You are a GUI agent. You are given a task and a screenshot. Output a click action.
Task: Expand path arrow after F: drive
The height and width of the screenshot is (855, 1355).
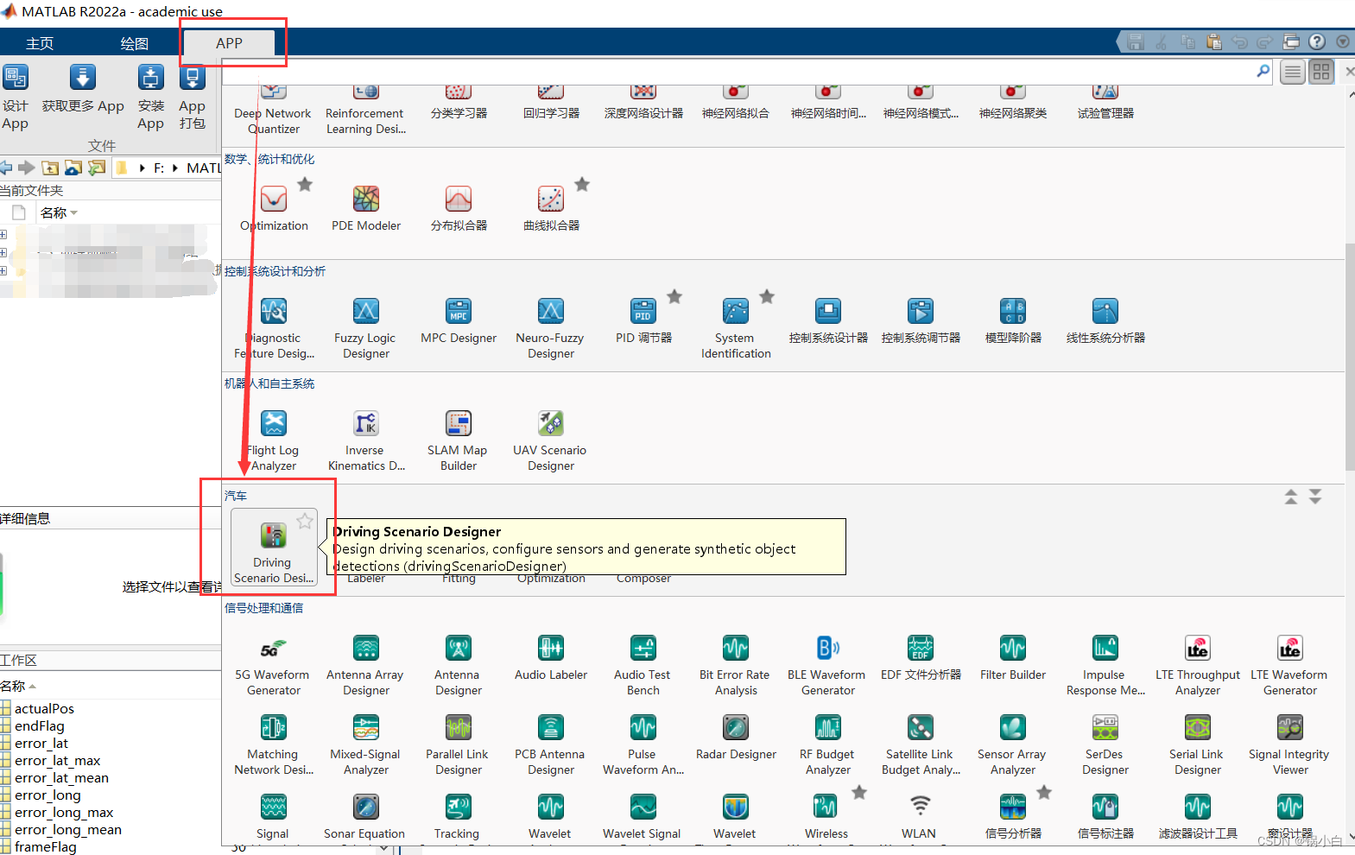tap(175, 168)
